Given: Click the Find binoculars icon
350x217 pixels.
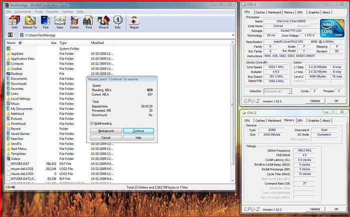Looking at the screenshot, I should (88, 20).
